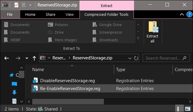This screenshot has width=193, height=112.
Task: Click the Search Reserved search box
Action: click(x=166, y=58)
